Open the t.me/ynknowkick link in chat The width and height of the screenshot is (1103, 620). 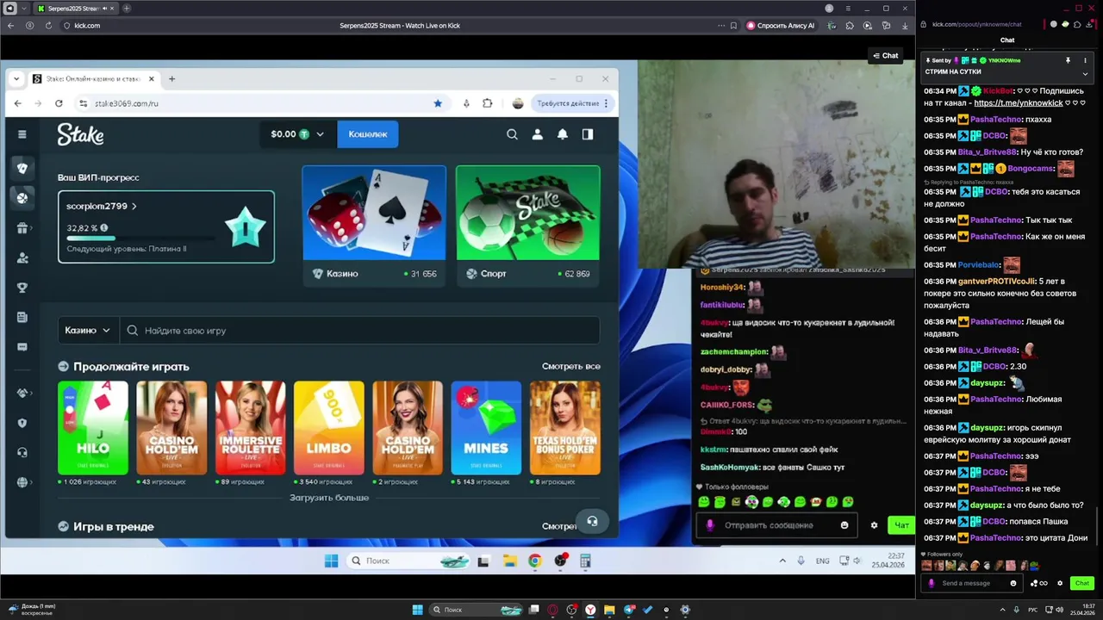pos(1019,102)
